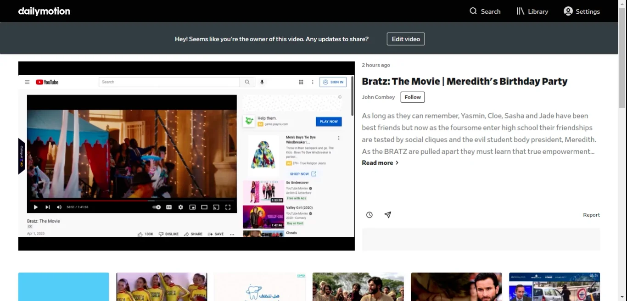This screenshot has width=627, height=301.
Task: Open John Combey's channel link
Action: point(378,97)
